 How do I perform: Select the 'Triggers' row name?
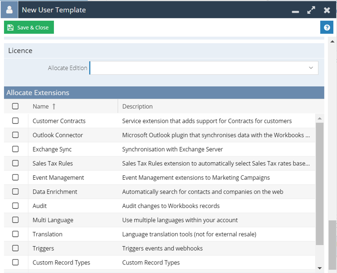coord(43,248)
